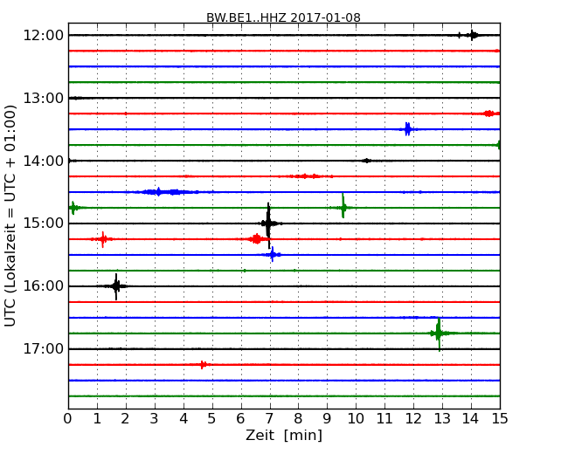Viewport: 568px width, 454px height.
Task: Click the large black spike on 15:00 trace
Action: [x=268, y=224]
